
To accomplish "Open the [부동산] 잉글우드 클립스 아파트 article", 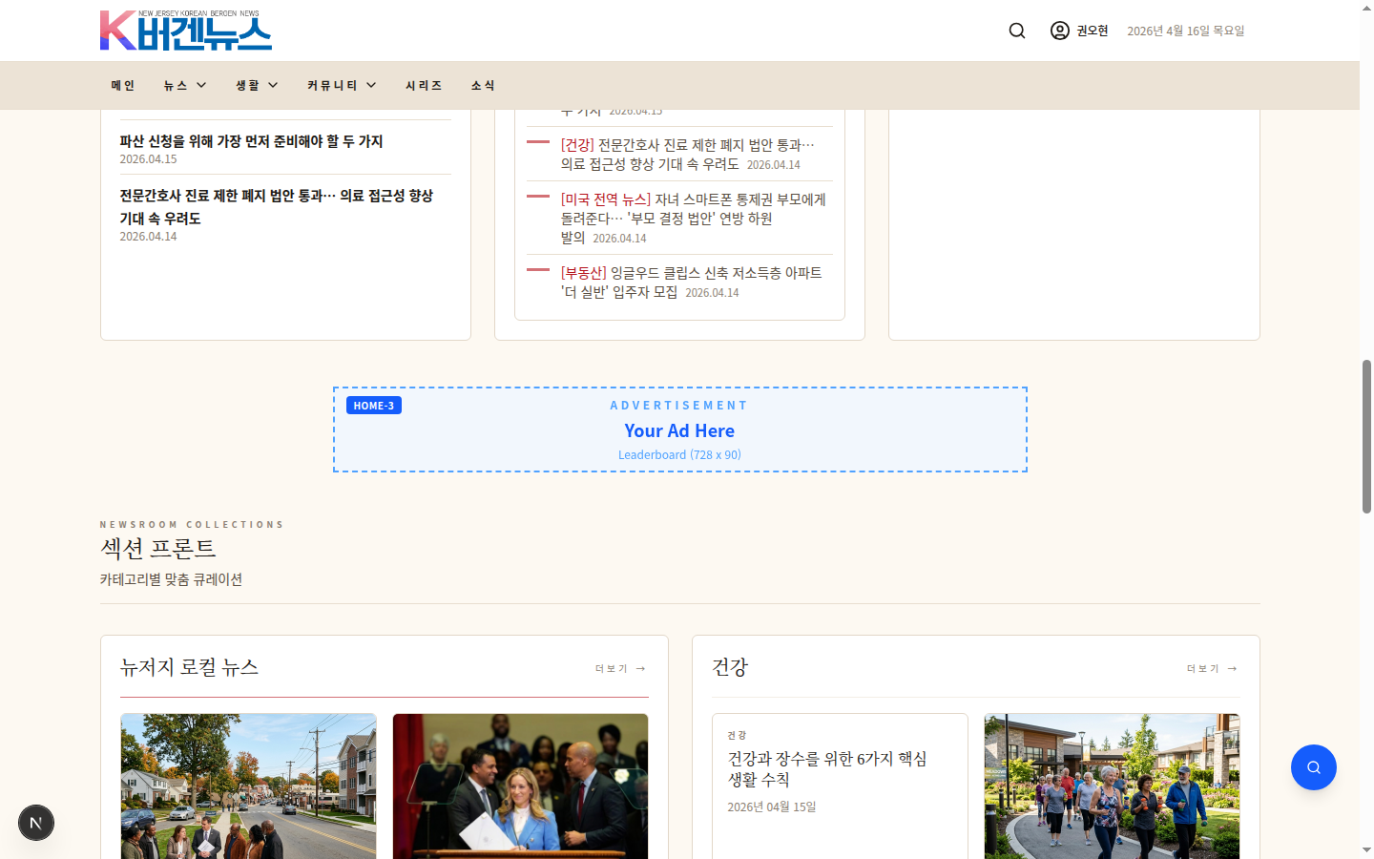I will click(691, 282).
